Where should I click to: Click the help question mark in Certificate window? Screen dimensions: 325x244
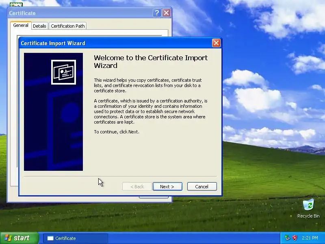pyautogui.click(x=157, y=13)
